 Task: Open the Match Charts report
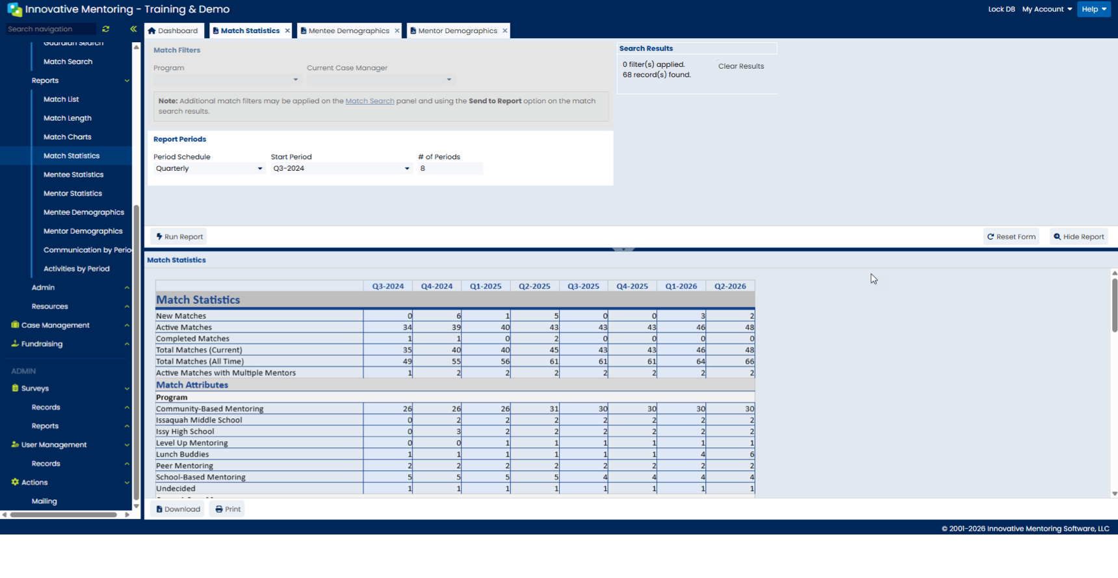click(x=67, y=137)
